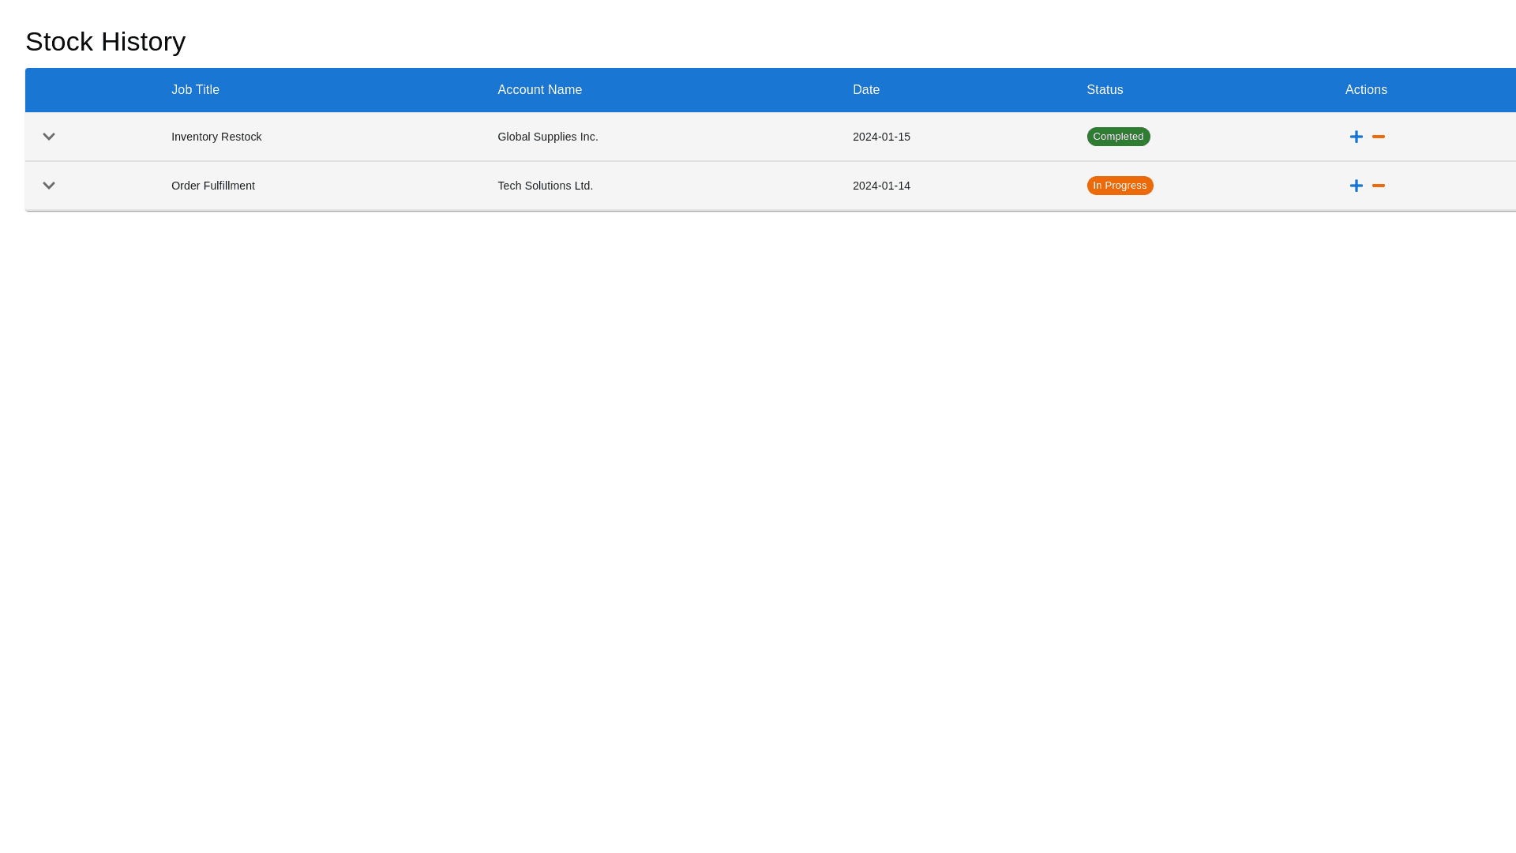1516x853 pixels.
Task: Sort by the Job Title column header
Action: pos(195,90)
